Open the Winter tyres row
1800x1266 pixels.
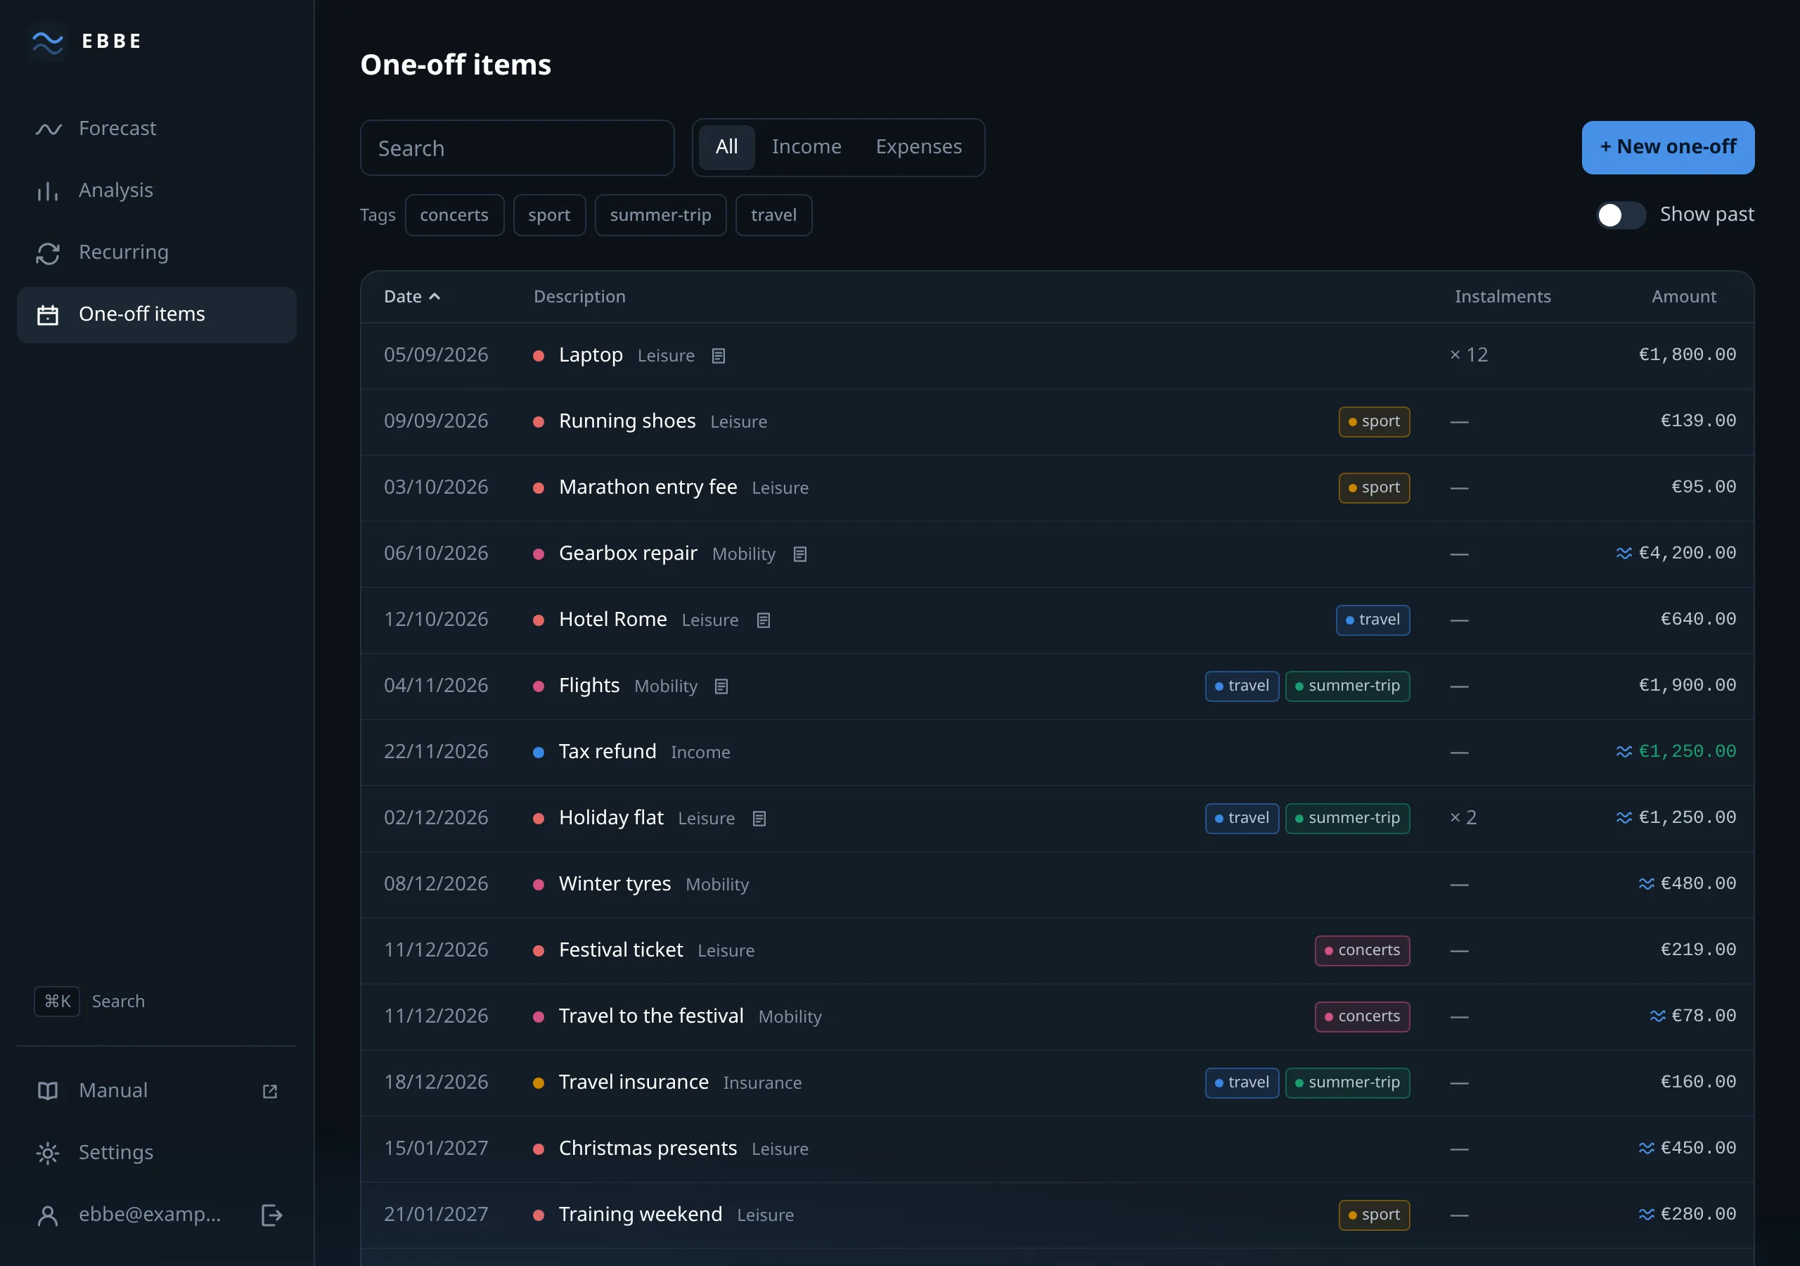(x=1057, y=885)
